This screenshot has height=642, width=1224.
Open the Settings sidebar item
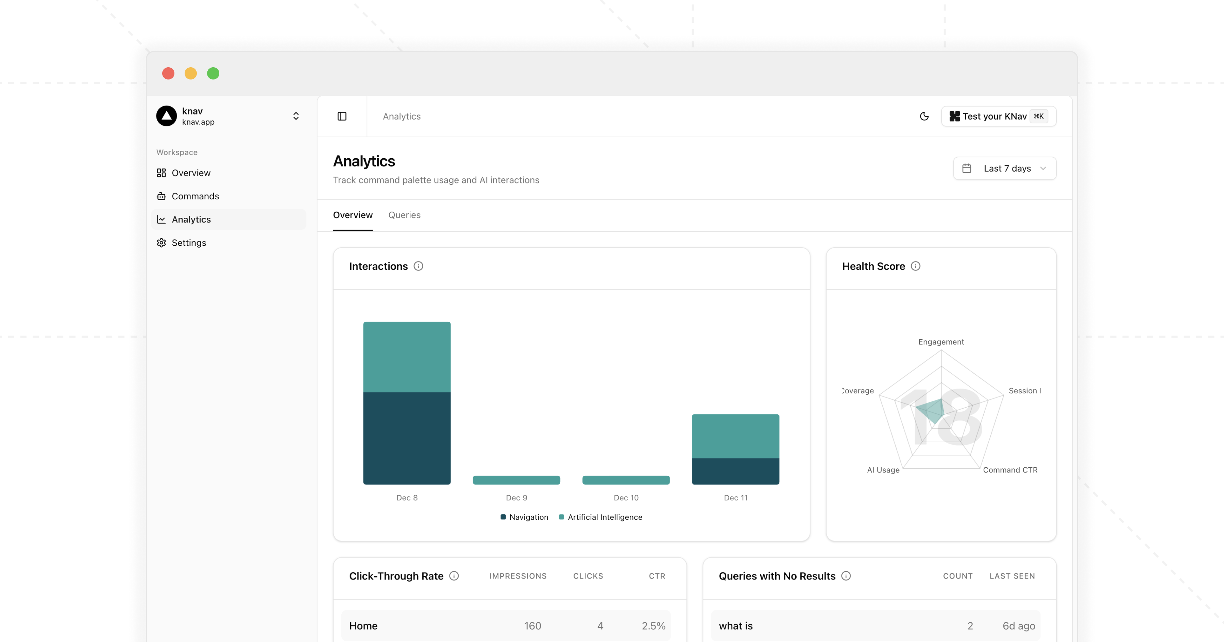tap(189, 243)
